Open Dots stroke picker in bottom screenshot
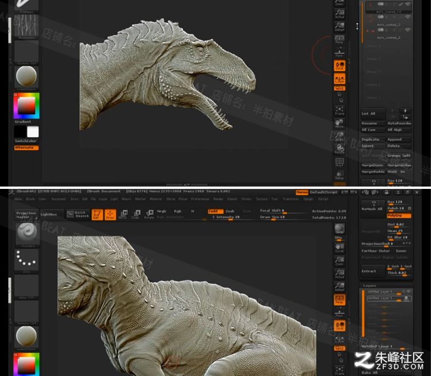The height and width of the screenshot is (376, 431). pyautogui.click(x=26, y=259)
